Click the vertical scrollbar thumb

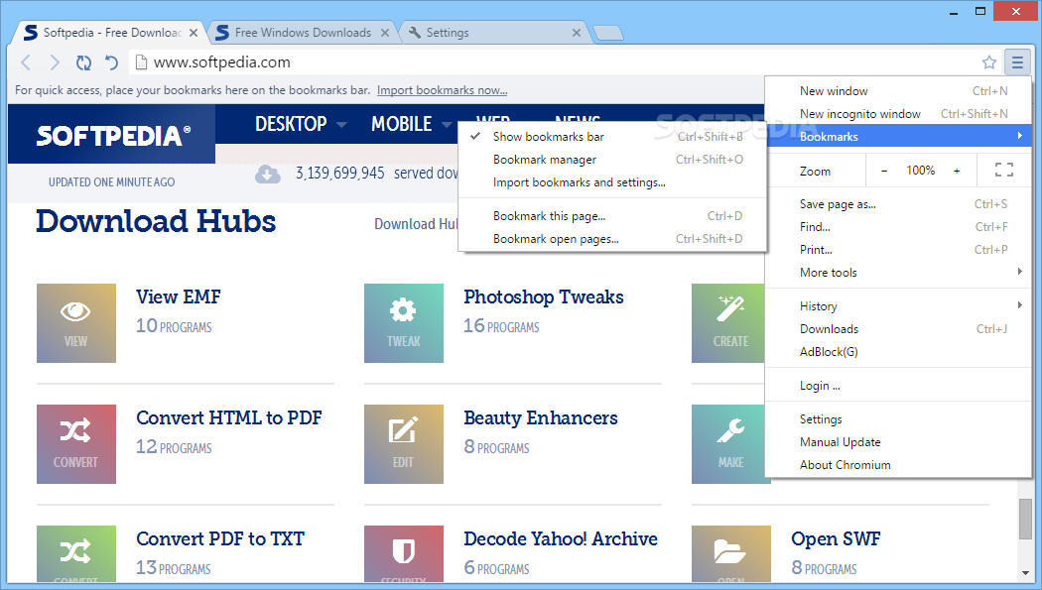point(1025,519)
